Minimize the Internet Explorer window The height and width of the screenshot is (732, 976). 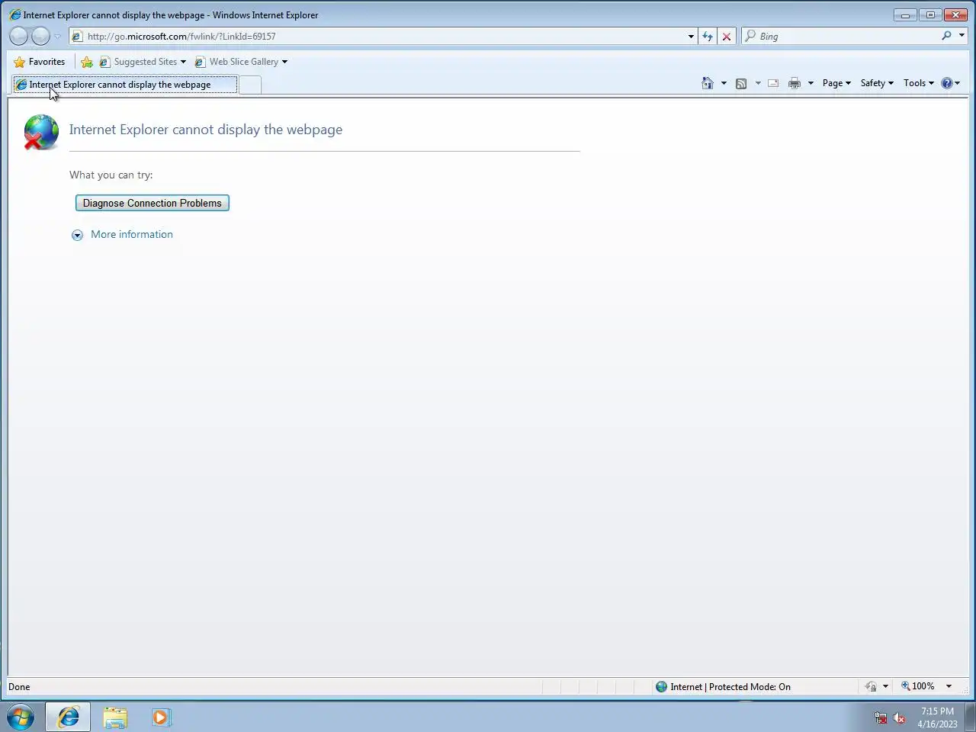(x=905, y=14)
